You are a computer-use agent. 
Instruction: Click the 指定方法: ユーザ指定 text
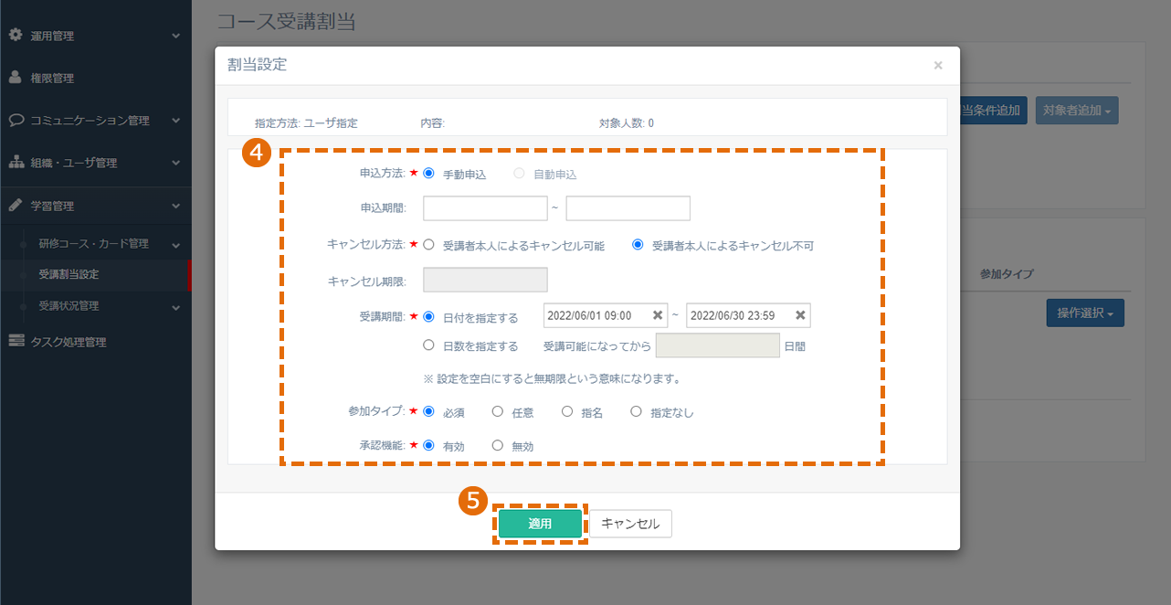[306, 122]
